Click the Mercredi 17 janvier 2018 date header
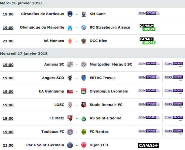Image resolution: width=185 pixels, height=150 pixels. pos(24,53)
